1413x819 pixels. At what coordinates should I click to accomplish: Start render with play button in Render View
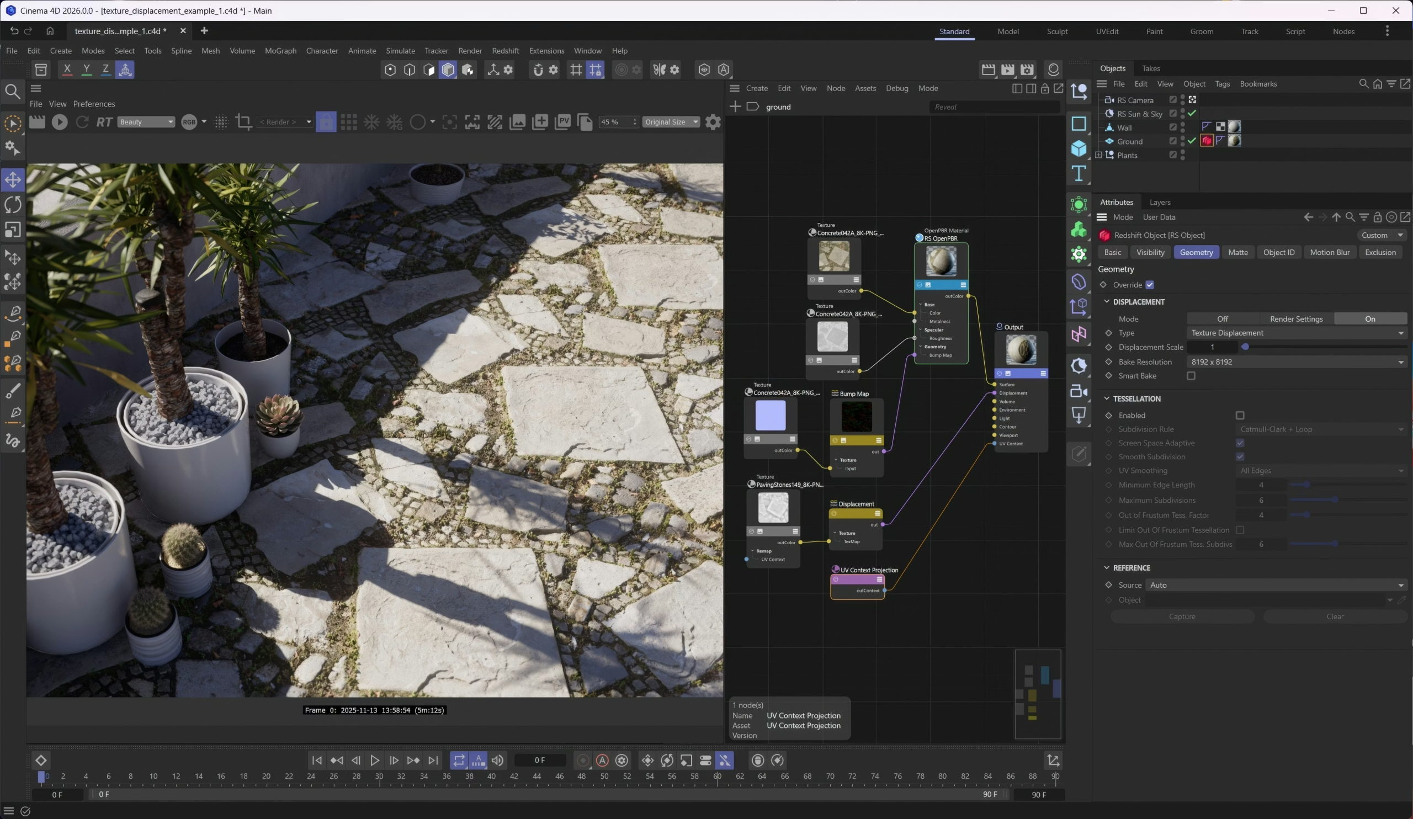tap(60, 121)
